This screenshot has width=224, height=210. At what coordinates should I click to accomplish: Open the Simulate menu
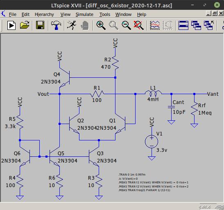point(84,14)
